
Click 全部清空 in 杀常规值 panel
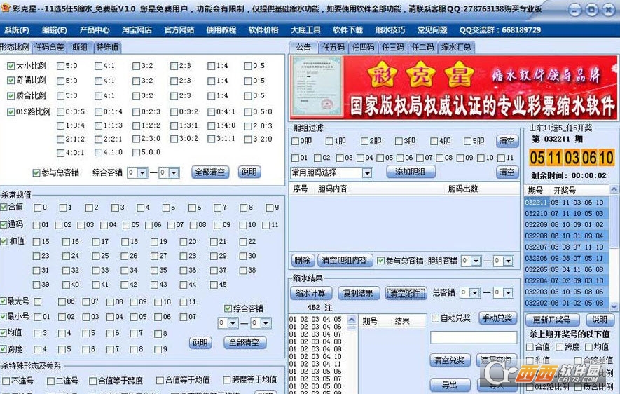click(244, 342)
